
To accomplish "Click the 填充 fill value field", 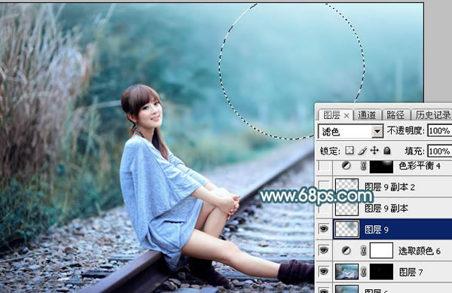I will pyautogui.click(x=440, y=151).
